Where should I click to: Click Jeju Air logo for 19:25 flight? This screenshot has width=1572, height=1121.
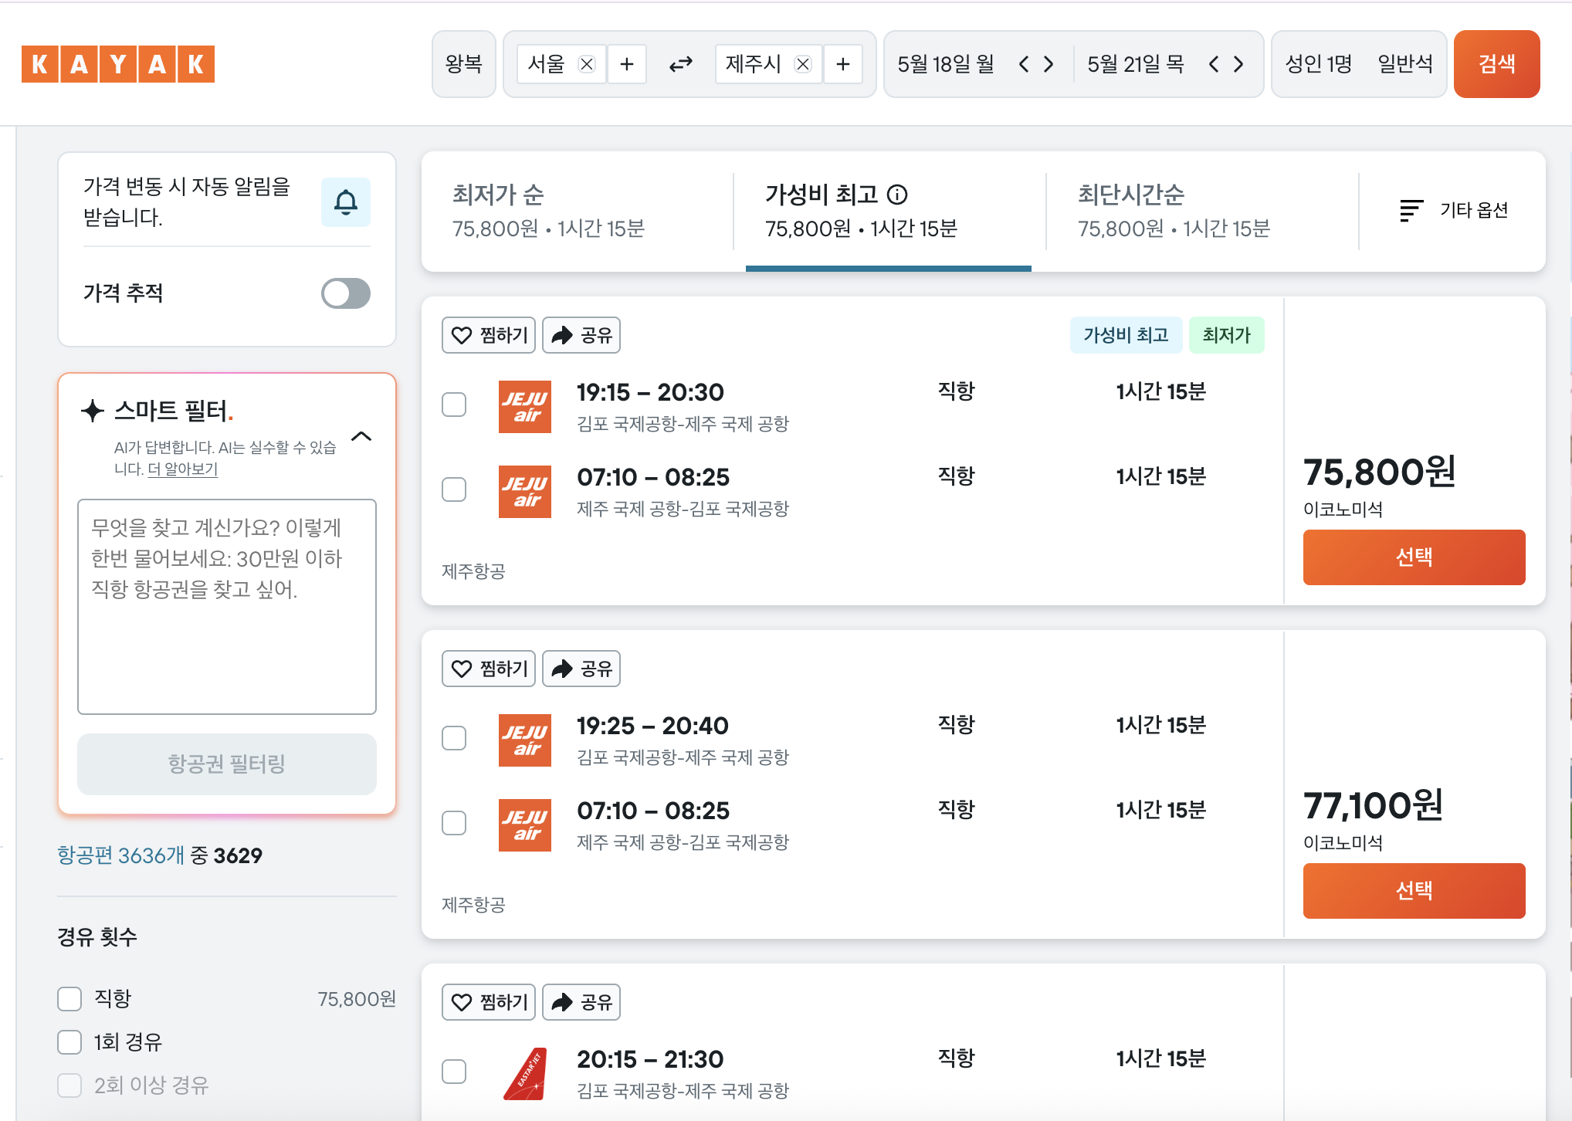525,740
